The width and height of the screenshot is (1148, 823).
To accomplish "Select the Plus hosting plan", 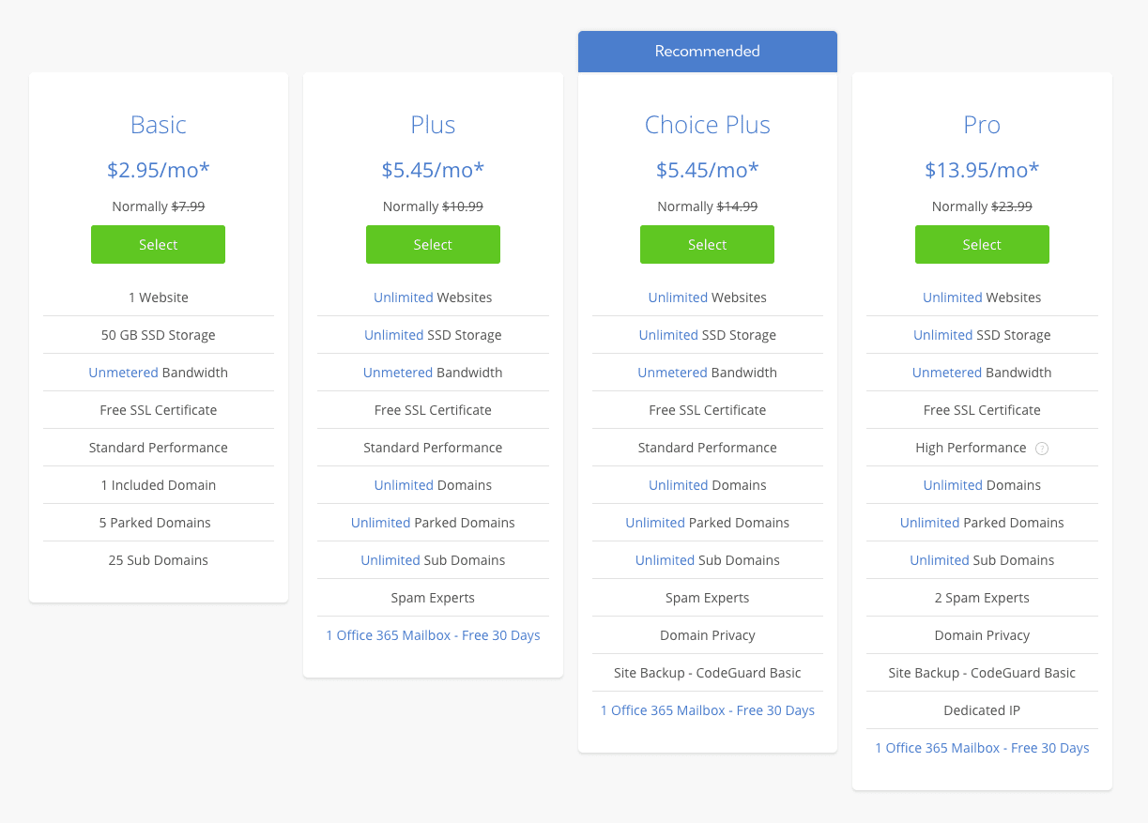I will pyautogui.click(x=433, y=244).
